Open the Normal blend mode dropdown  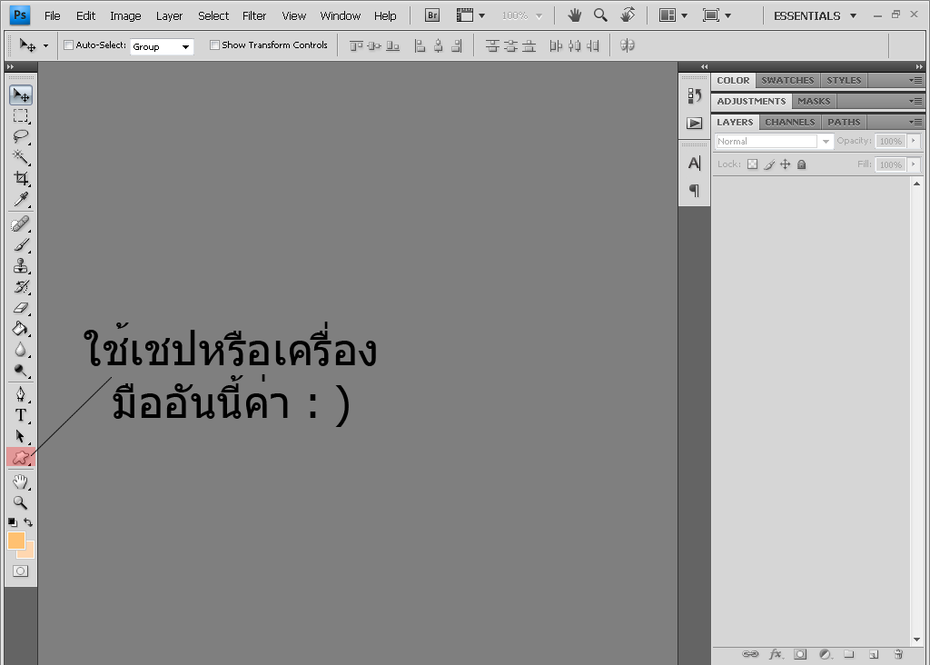[774, 141]
